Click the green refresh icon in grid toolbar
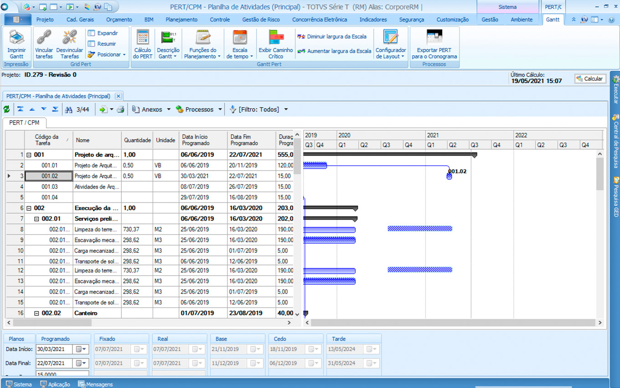The image size is (620, 388). (x=6, y=110)
